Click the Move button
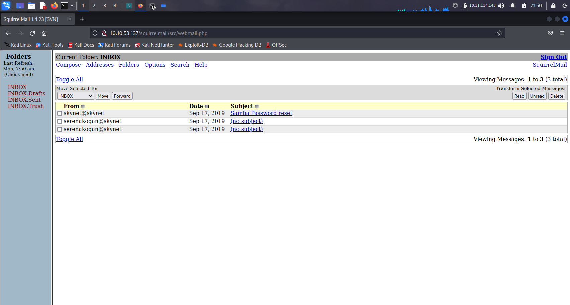 click(103, 96)
